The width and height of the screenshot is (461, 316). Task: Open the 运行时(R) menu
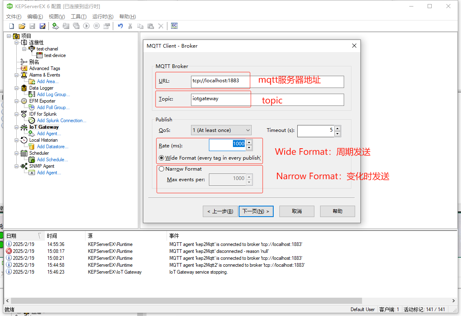click(x=103, y=17)
